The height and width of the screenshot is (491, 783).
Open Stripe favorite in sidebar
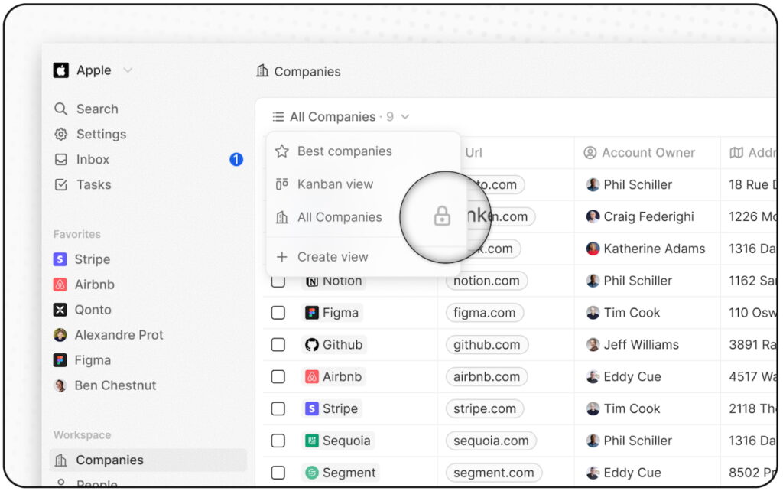[x=82, y=259]
